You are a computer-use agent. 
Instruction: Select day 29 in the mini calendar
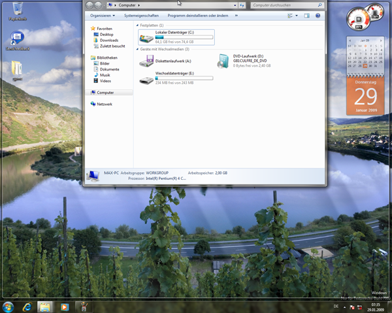click(x=365, y=66)
